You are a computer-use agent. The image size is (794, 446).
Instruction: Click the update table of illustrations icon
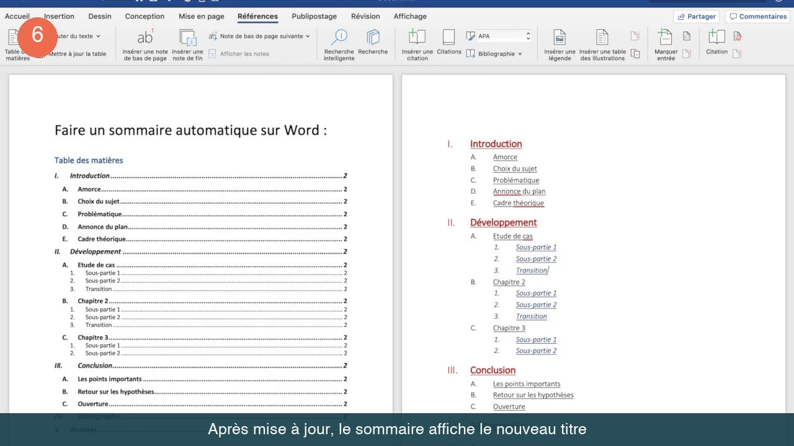(635, 37)
